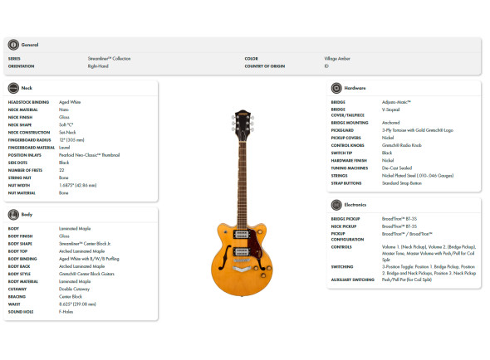Click the NECK MATERIAL label
490x360 pixels.
22,109
